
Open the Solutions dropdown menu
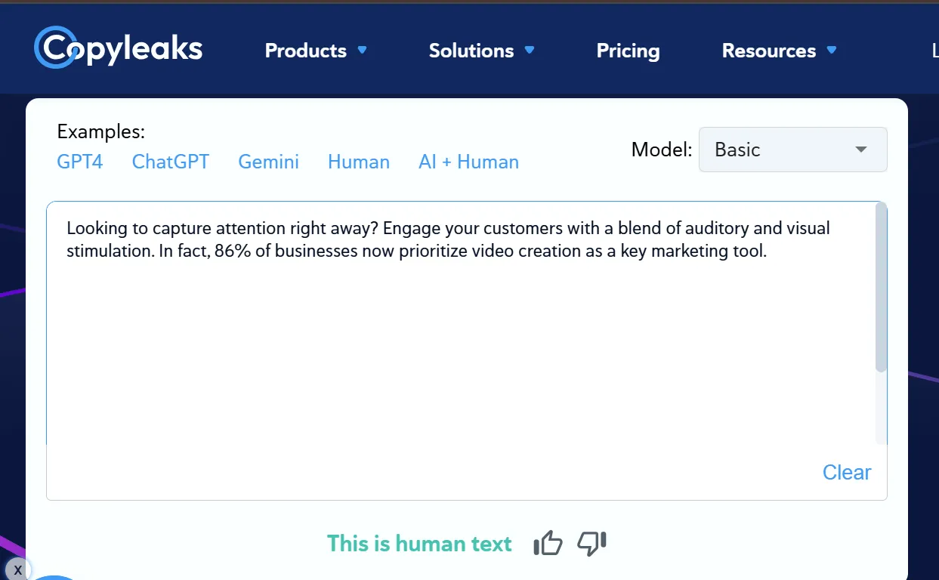[x=482, y=51]
